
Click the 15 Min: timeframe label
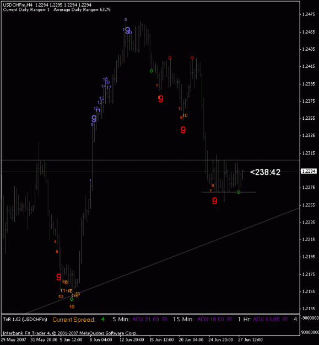[x=183, y=319]
